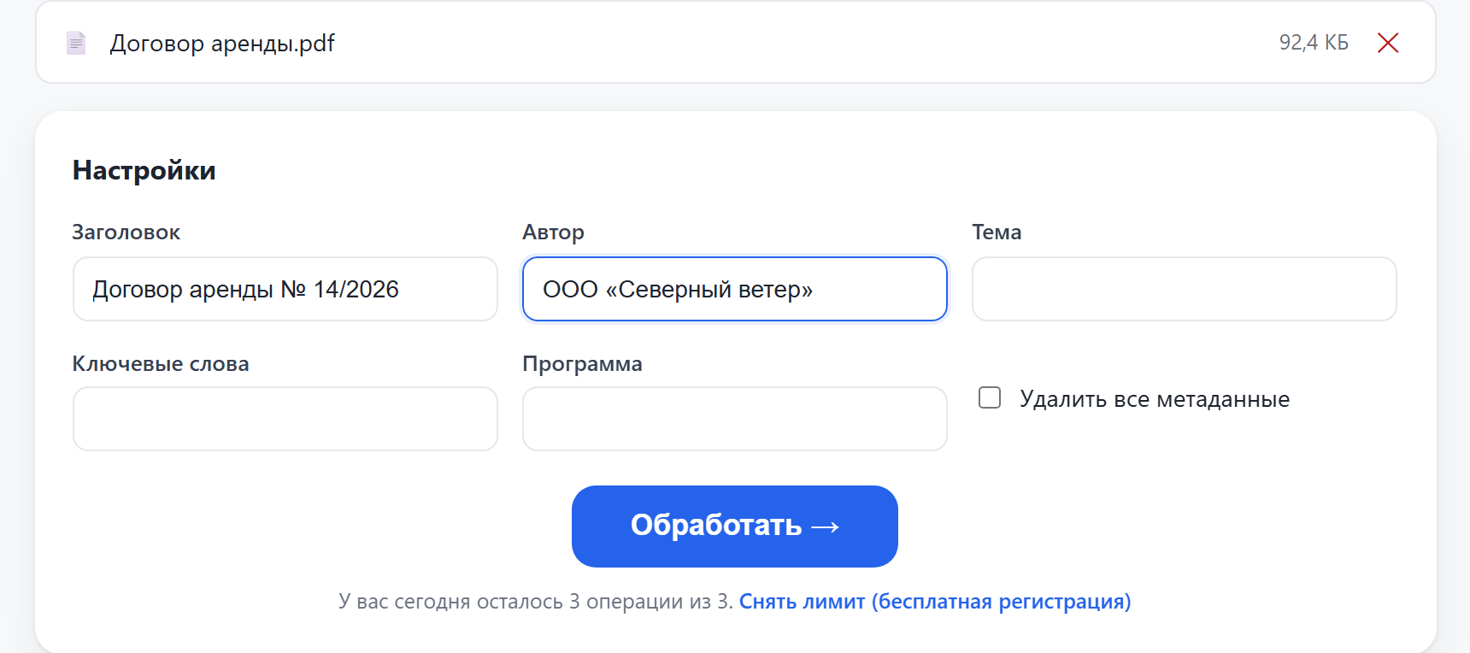Click the "Настройки" heading
Screen dimensions: 1470x653
pyautogui.click(x=144, y=171)
